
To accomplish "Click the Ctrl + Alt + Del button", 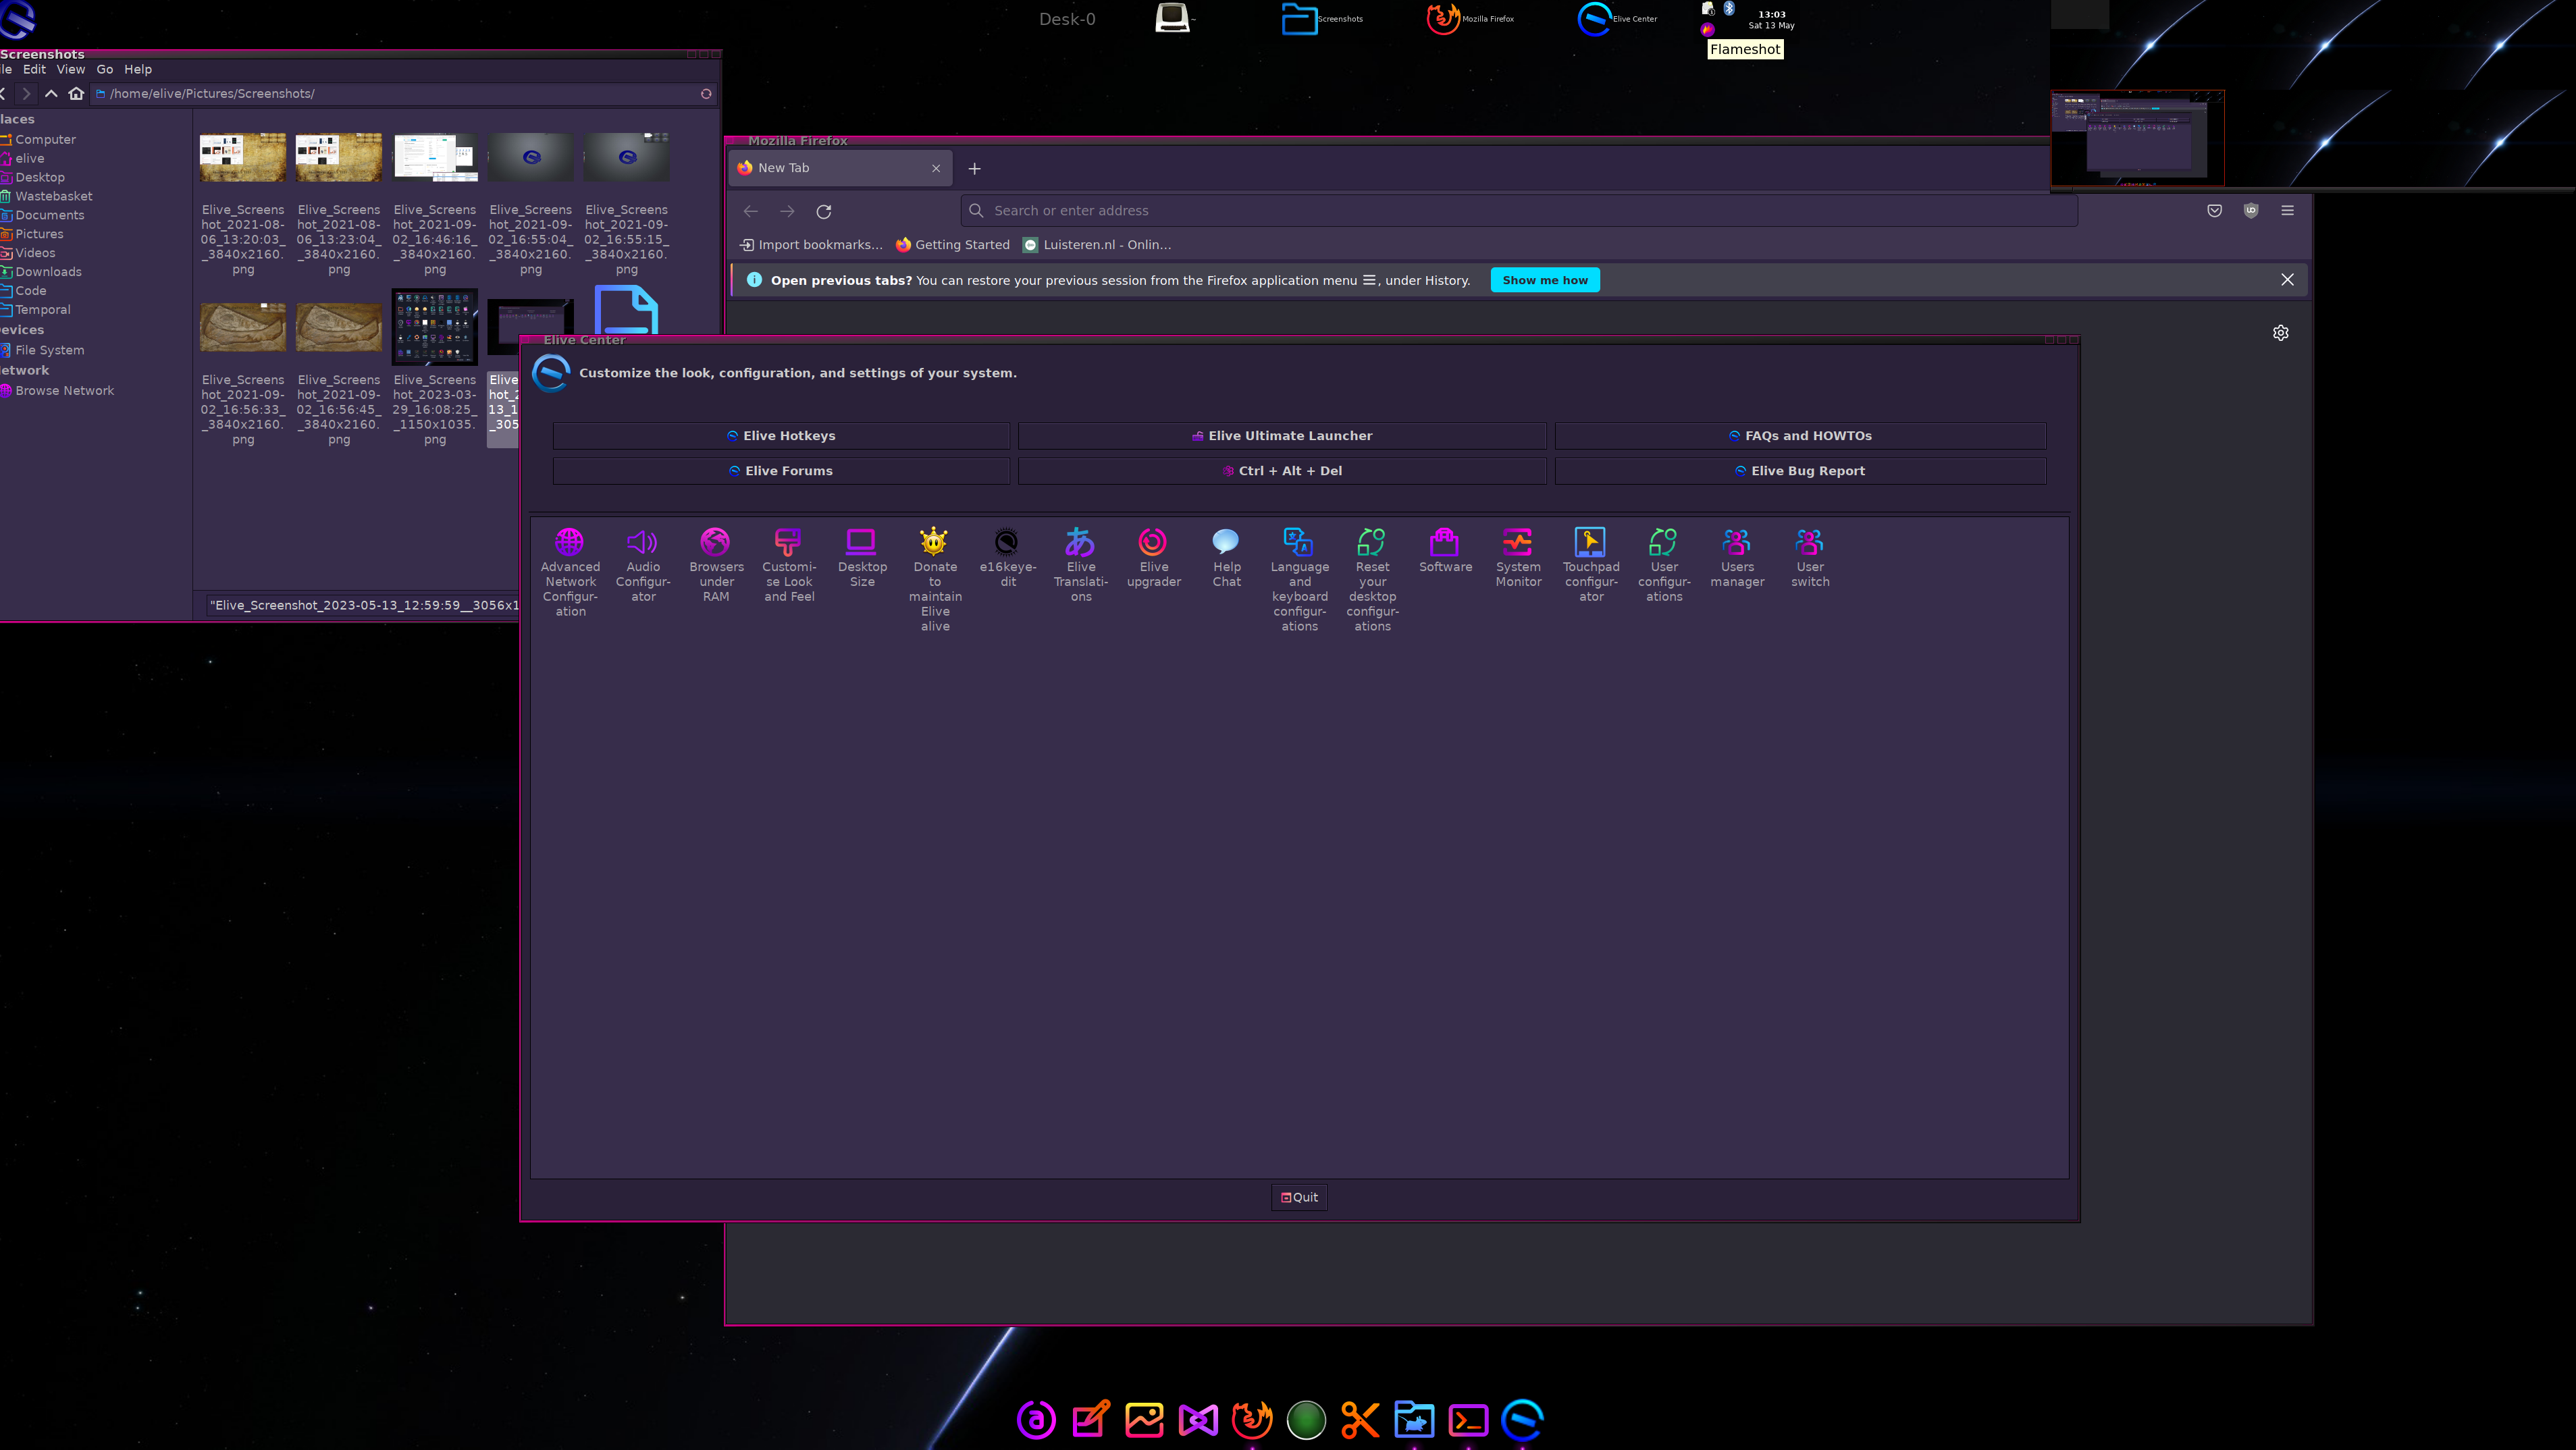I will tap(1282, 471).
